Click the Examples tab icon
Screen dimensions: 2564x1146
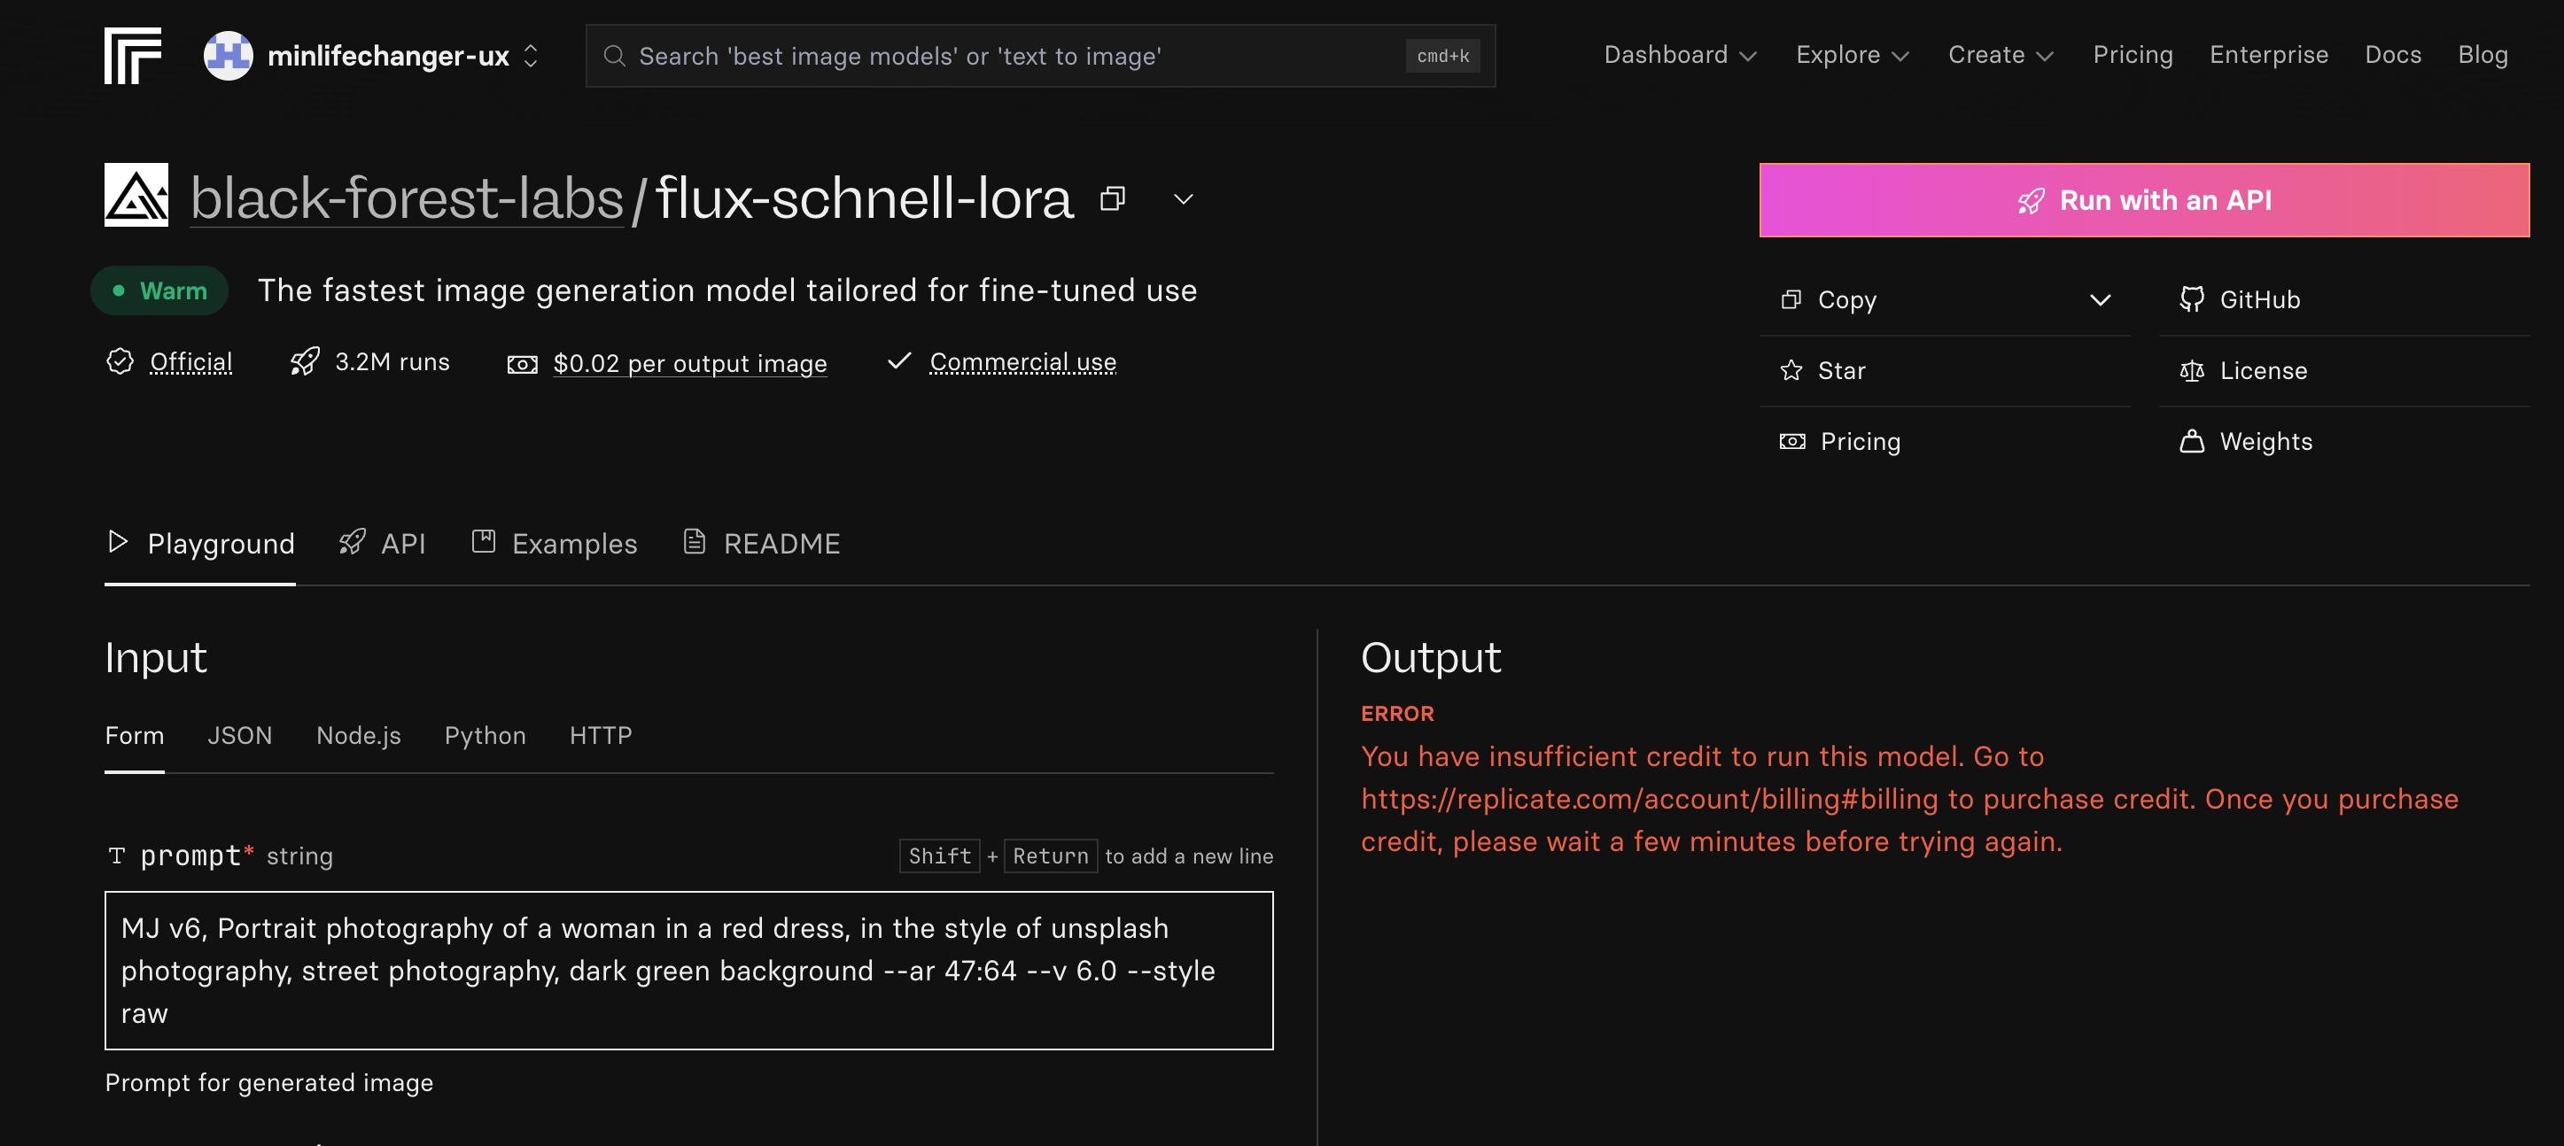[x=483, y=541]
